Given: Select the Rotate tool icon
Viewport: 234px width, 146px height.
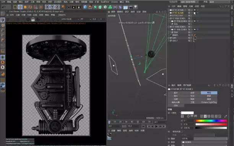Looking at the screenshot, I should pos(30,7).
